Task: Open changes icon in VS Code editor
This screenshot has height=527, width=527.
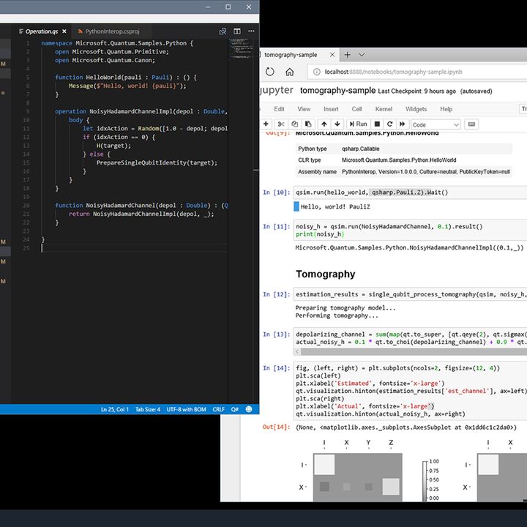Action: (x=223, y=31)
